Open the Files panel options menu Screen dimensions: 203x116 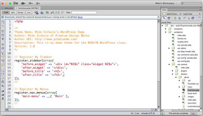200,10
